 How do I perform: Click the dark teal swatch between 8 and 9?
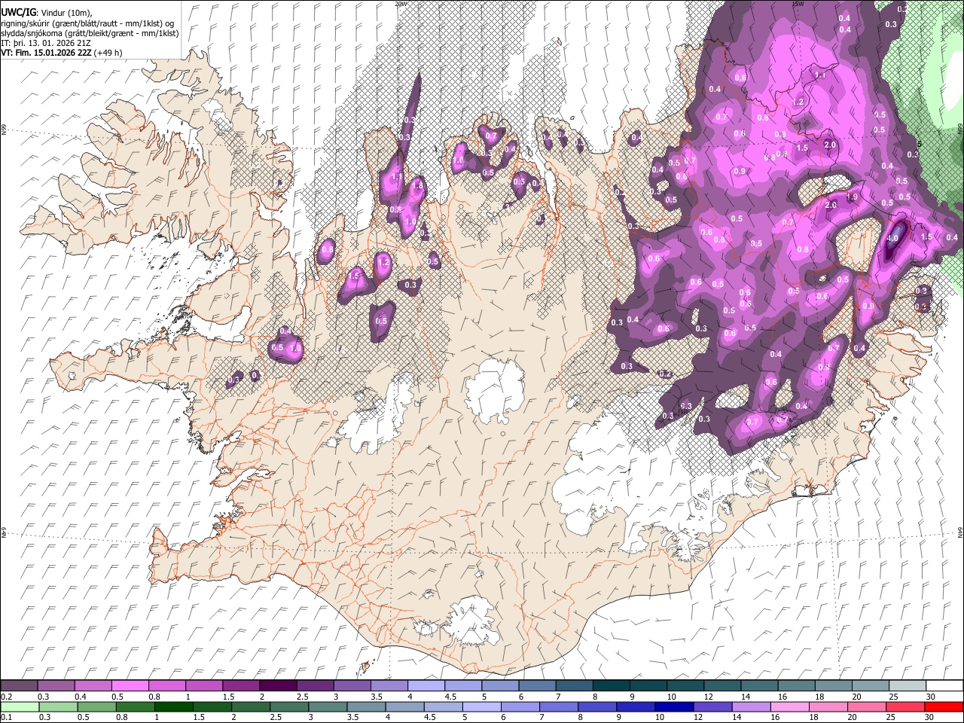coord(611,685)
